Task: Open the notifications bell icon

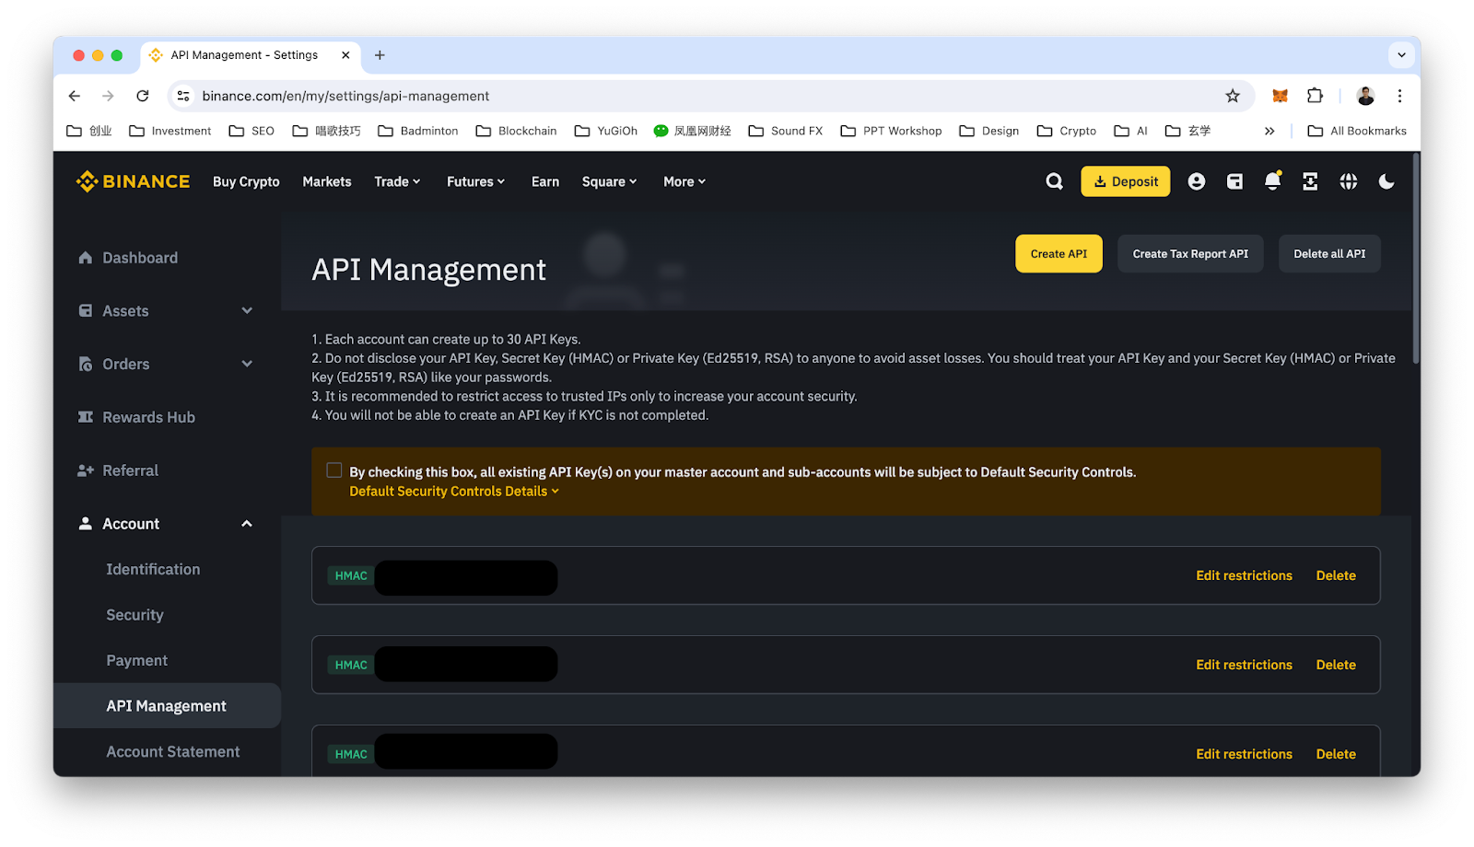Action: point(1272,180)
